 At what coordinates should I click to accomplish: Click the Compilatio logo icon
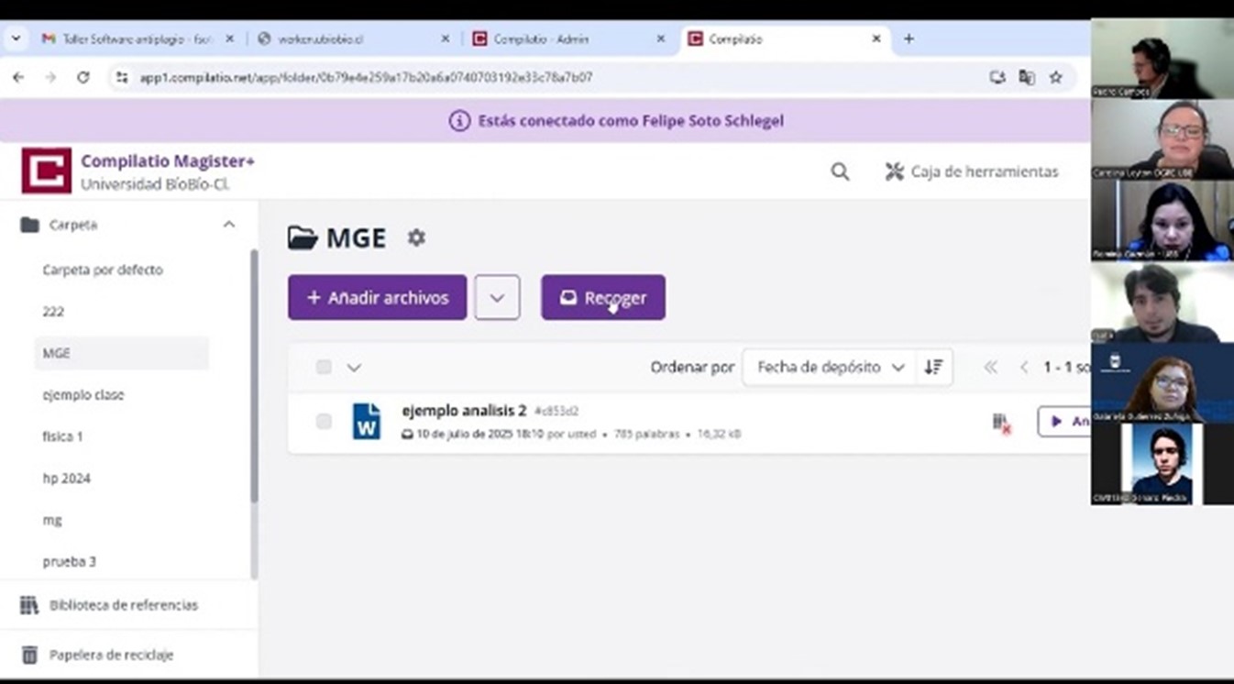(x=46, y=171)
